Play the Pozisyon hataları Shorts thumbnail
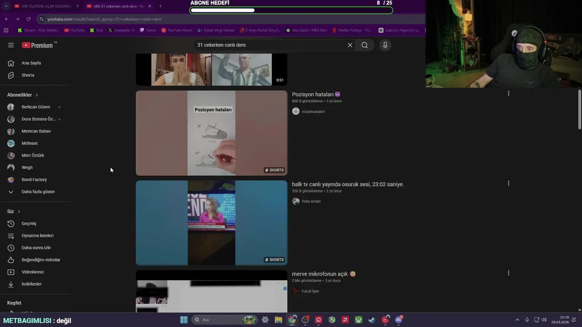582x327 pixels. (211, 133)
